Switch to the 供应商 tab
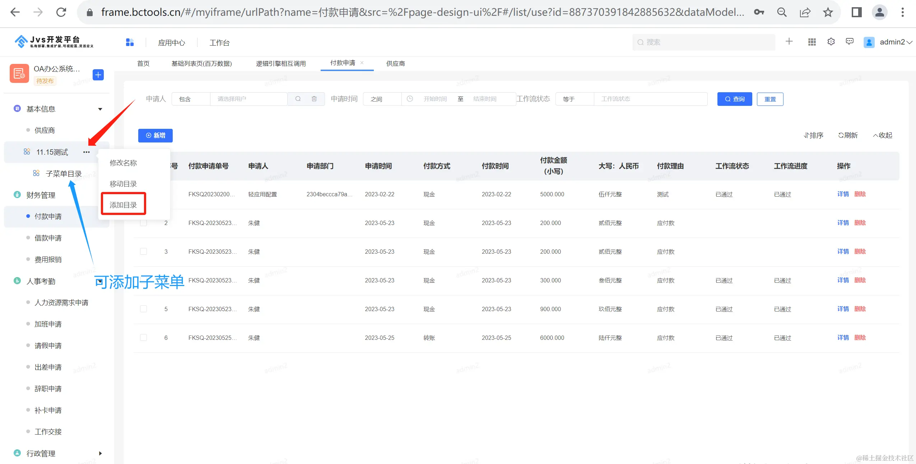 click(x=395, y=64)
